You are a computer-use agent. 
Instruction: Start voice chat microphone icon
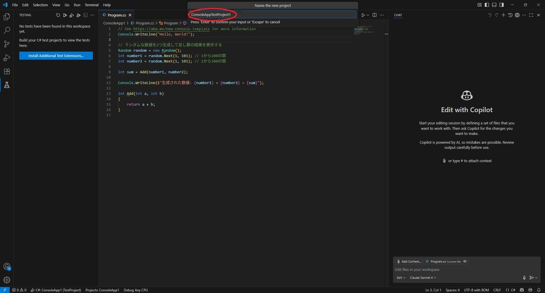524,278
